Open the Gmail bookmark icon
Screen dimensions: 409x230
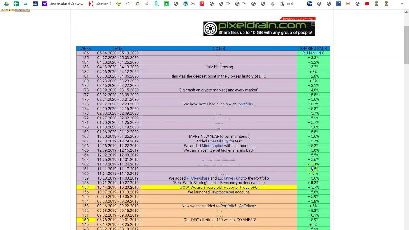click(x=348, y=4)
